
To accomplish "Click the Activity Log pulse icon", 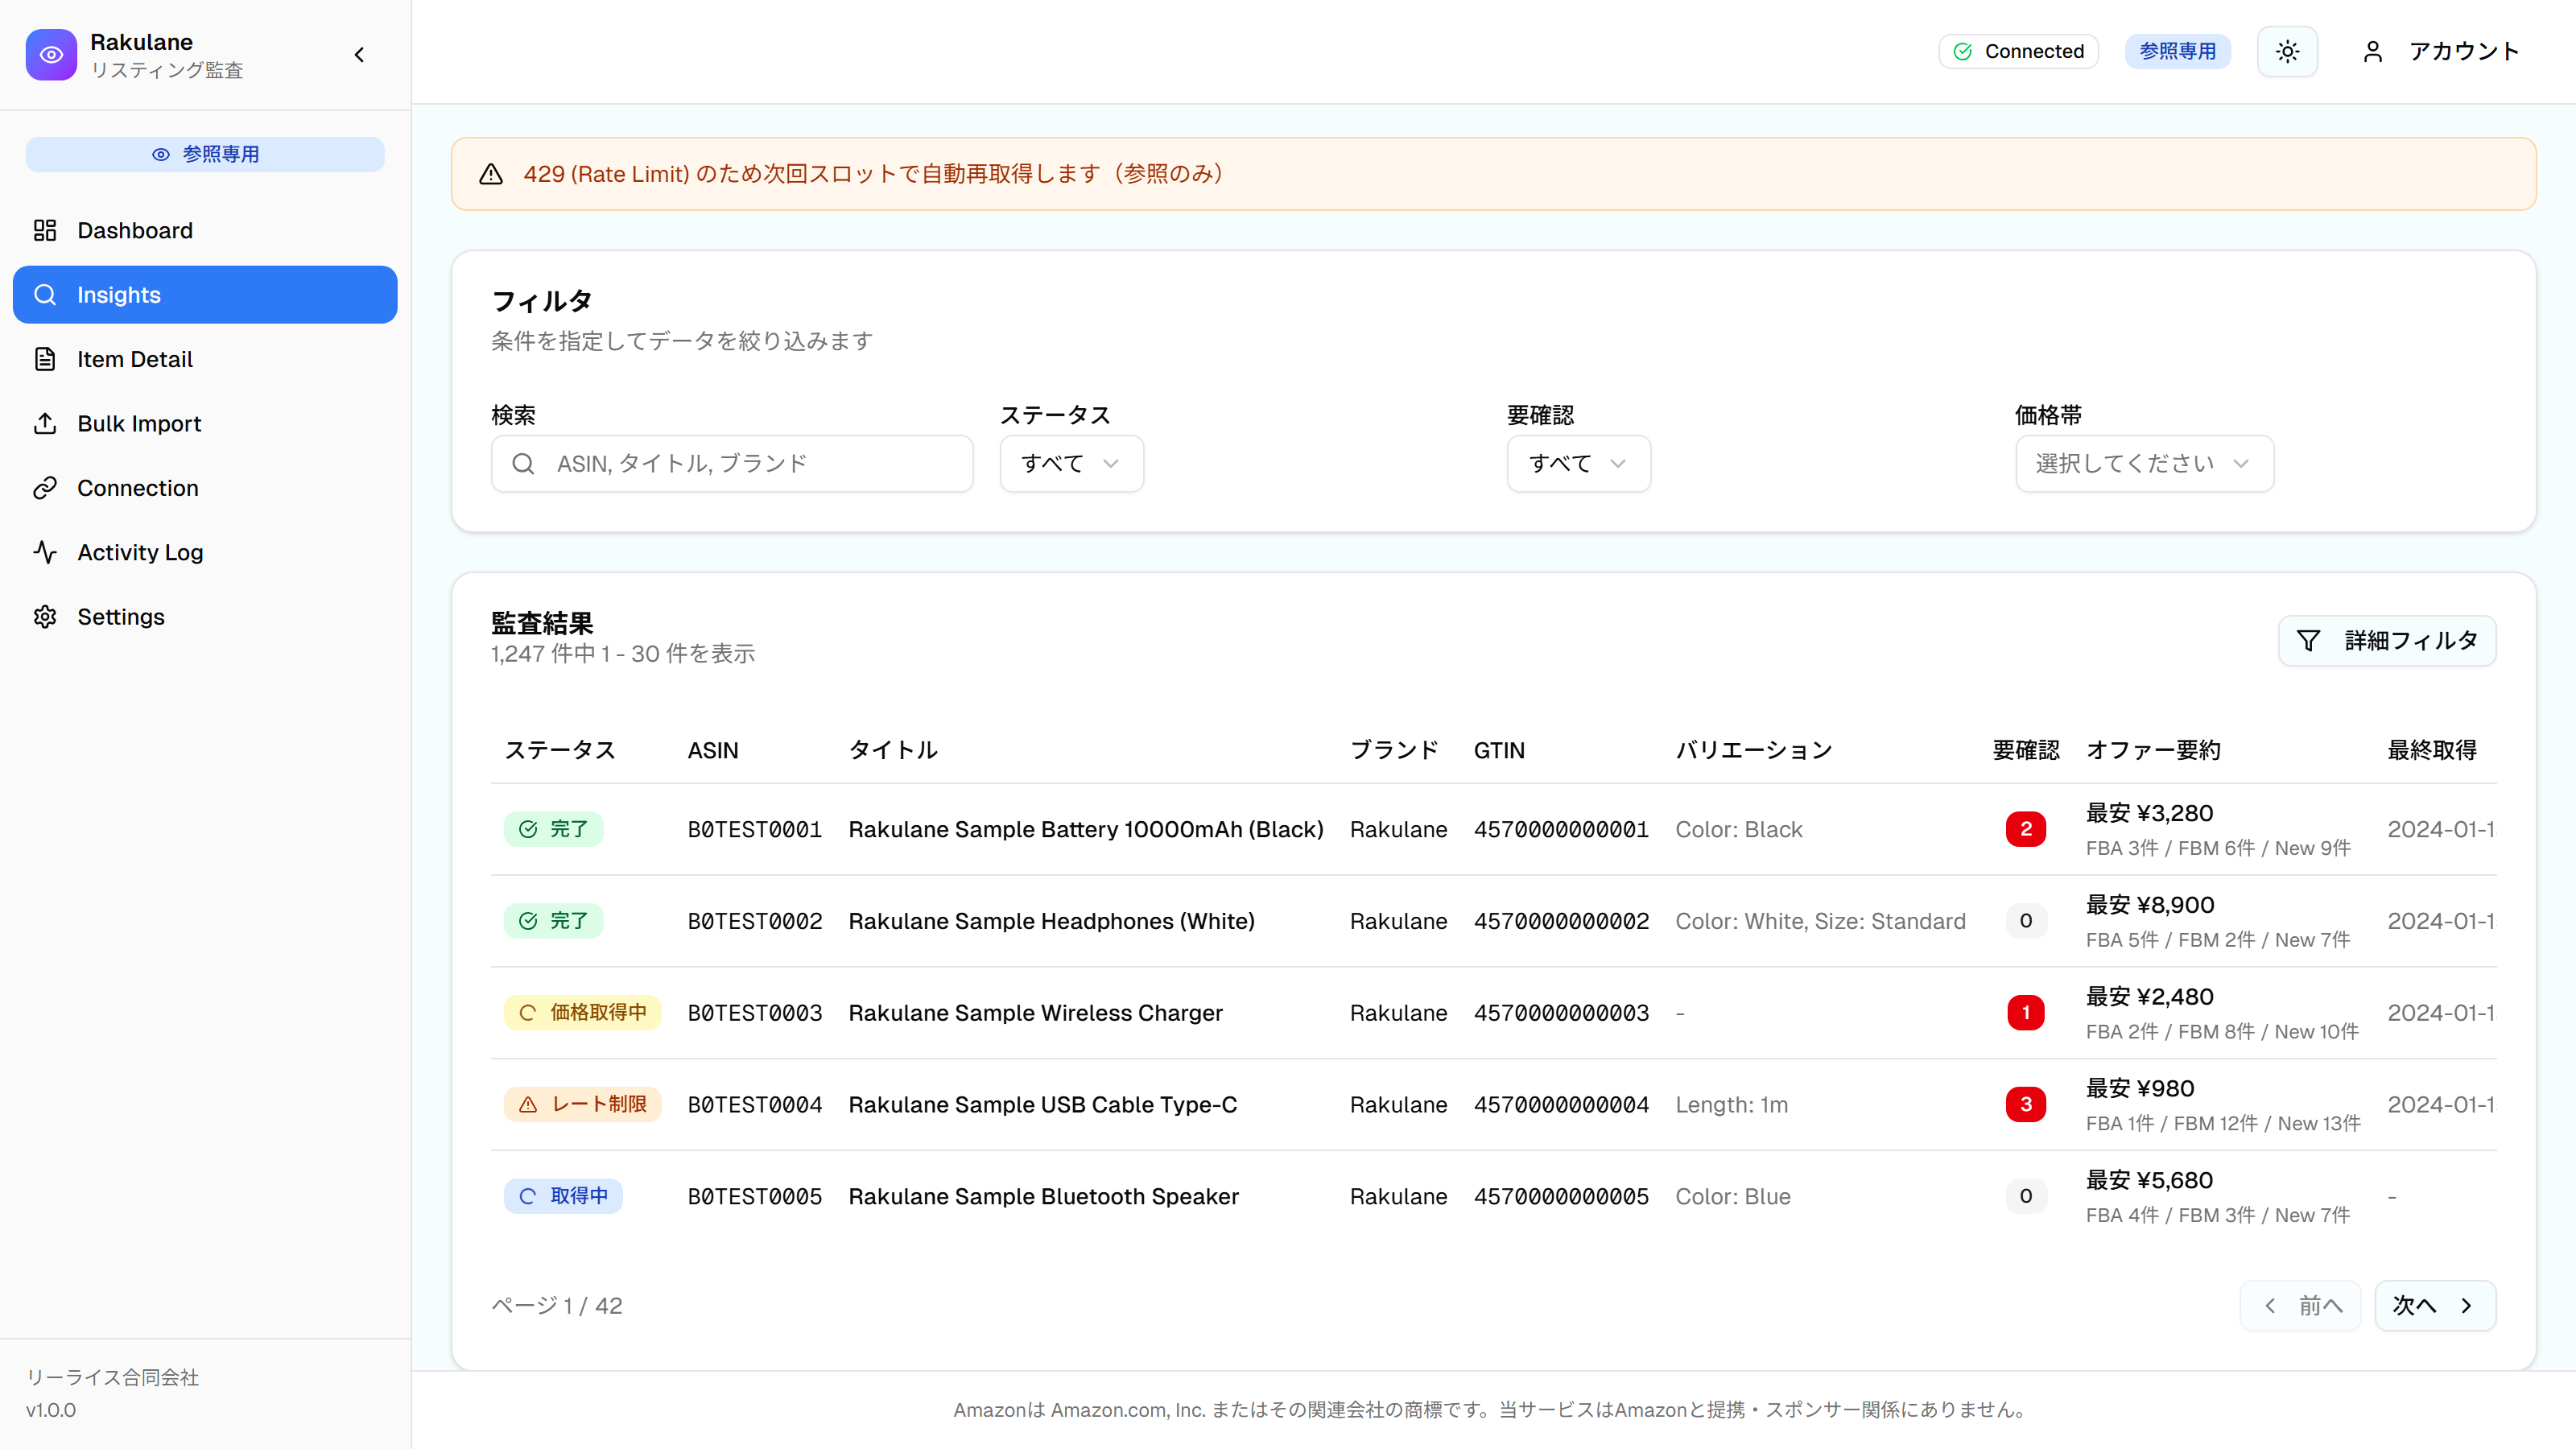I will pos(45,552).
